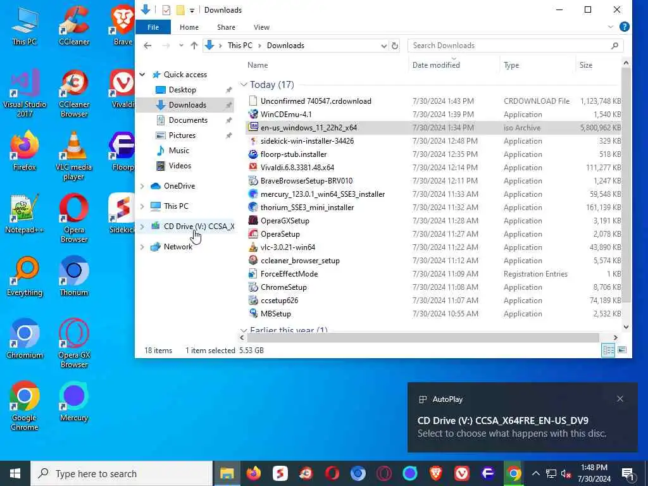648x486 pixels.
Task: Click Vivaldi taskbar icon
Action: click(461, 473)
